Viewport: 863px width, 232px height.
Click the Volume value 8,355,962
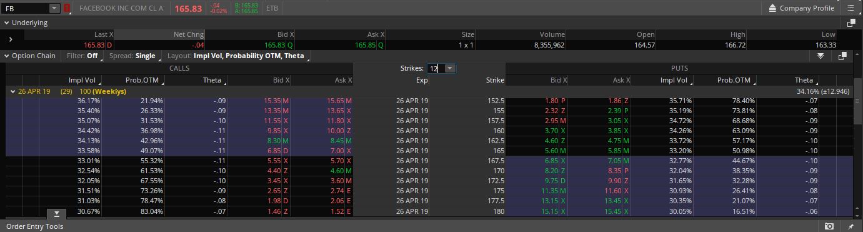point(549,45)
